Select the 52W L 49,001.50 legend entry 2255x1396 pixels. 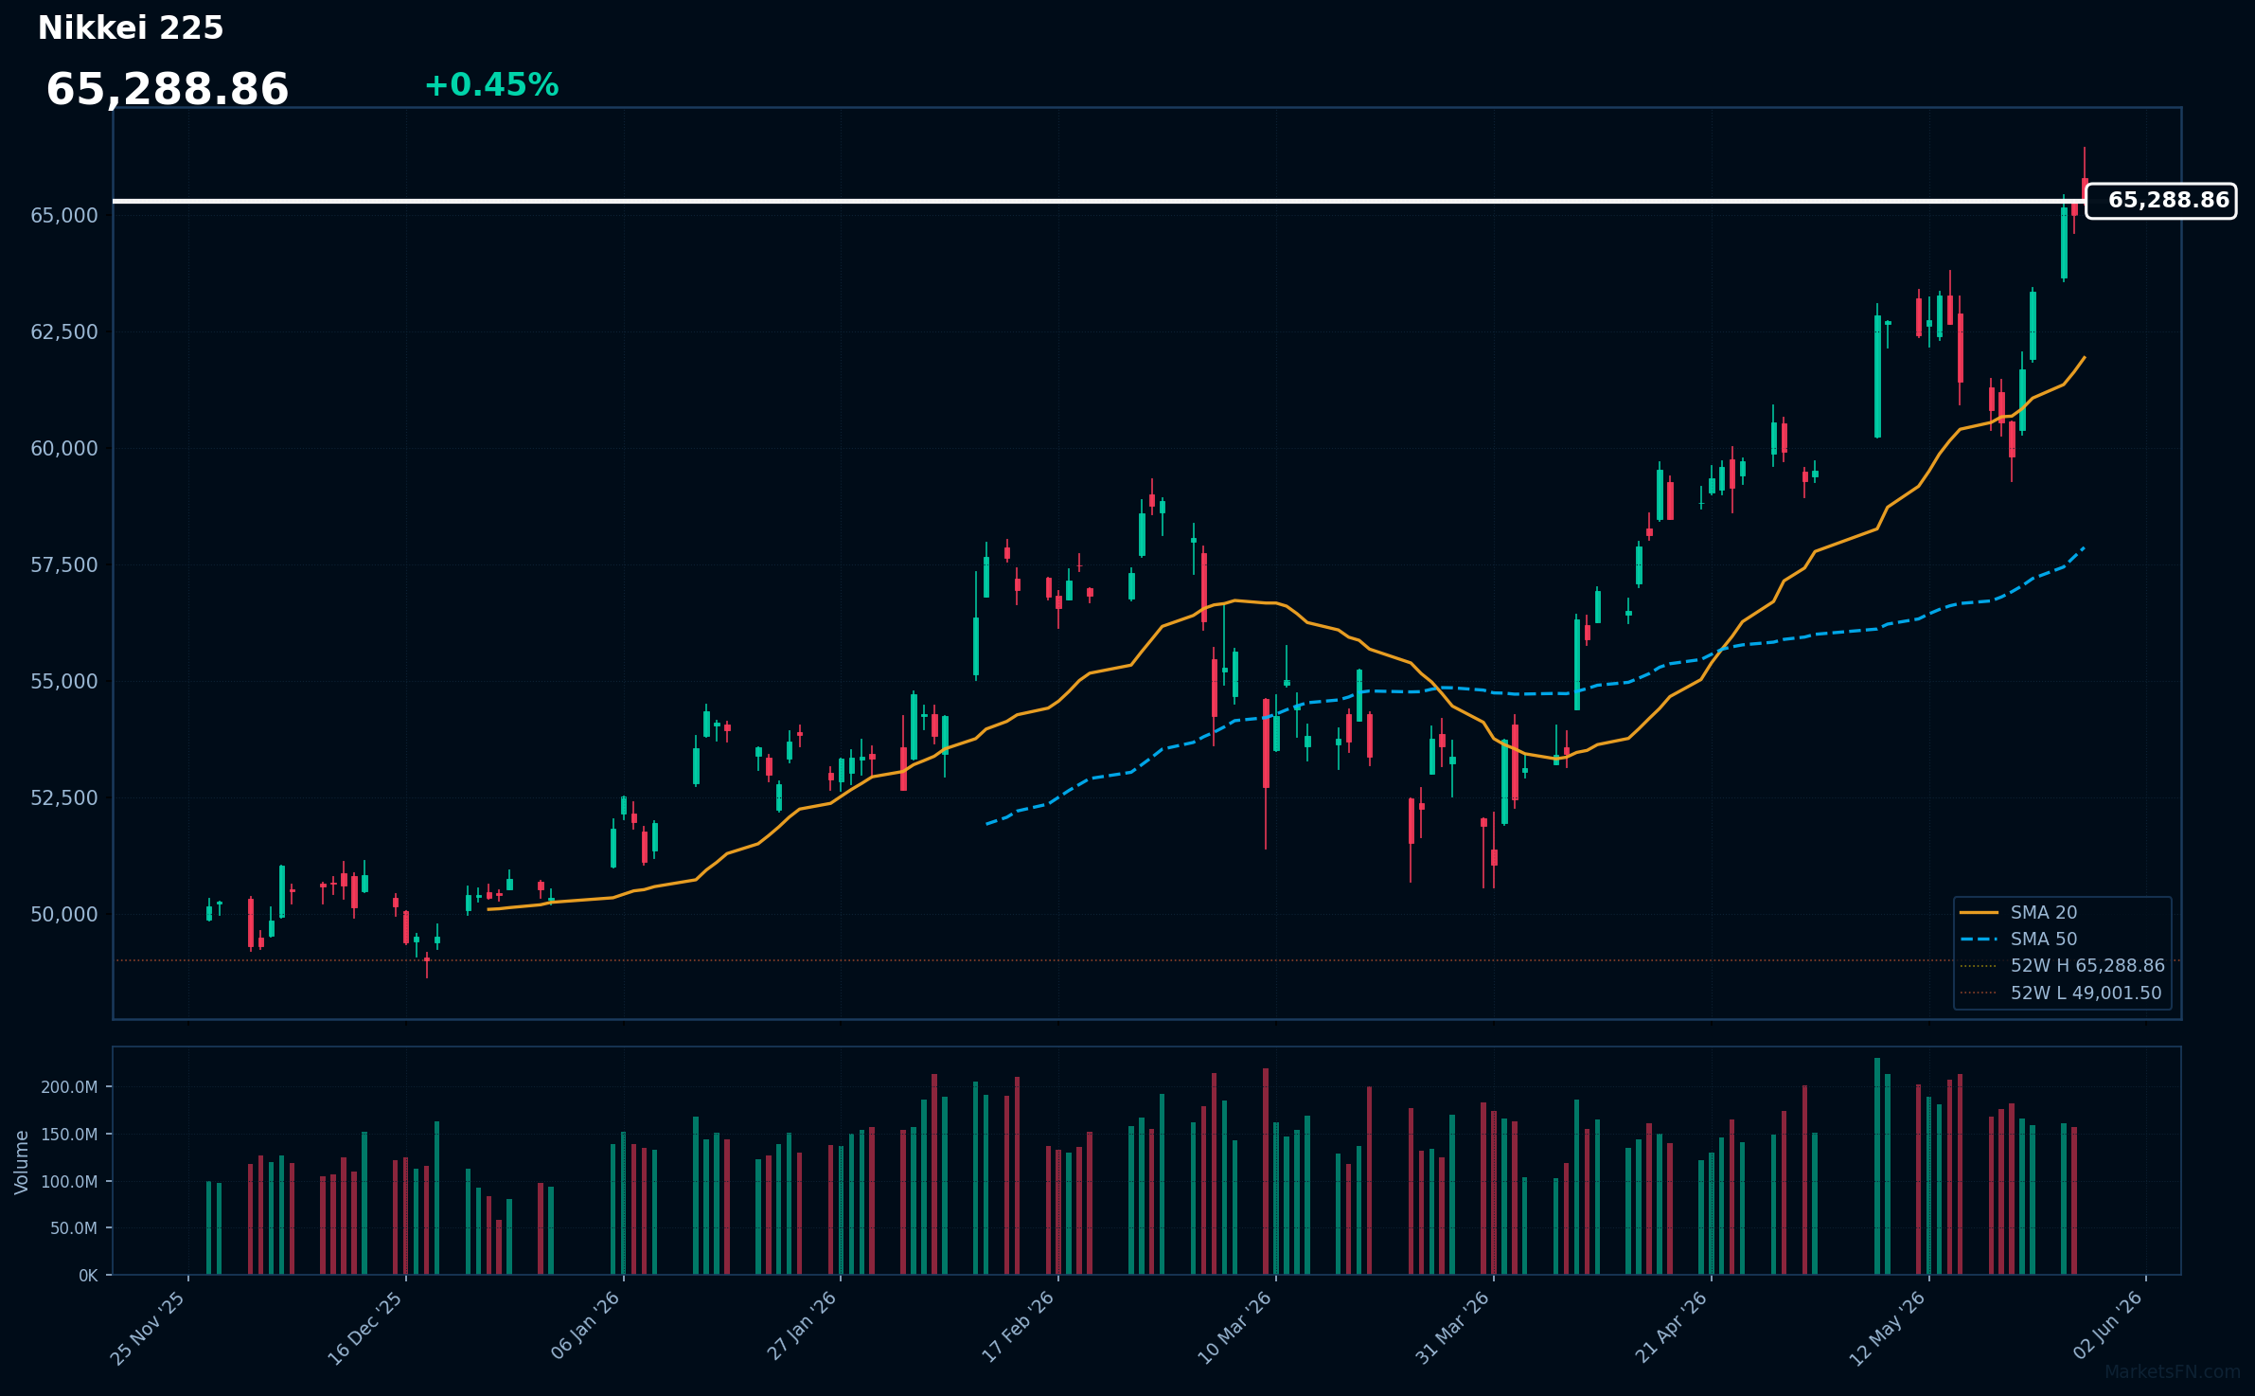(x=2060, y=993)
